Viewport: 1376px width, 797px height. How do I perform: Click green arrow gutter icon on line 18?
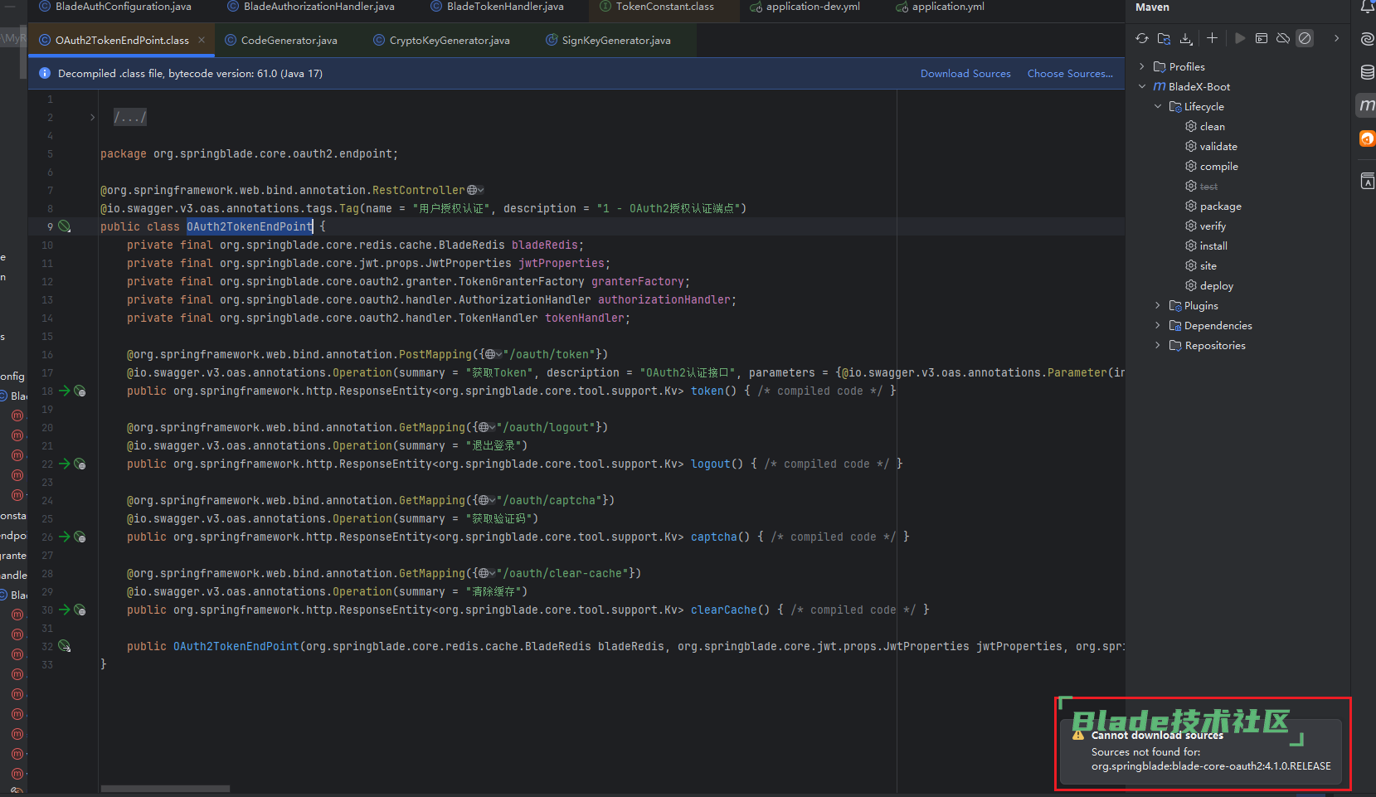coord(64,391)
